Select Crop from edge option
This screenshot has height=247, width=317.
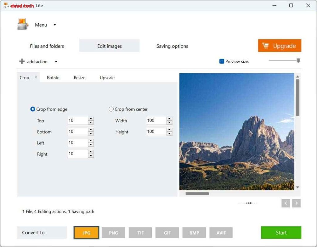33,109
